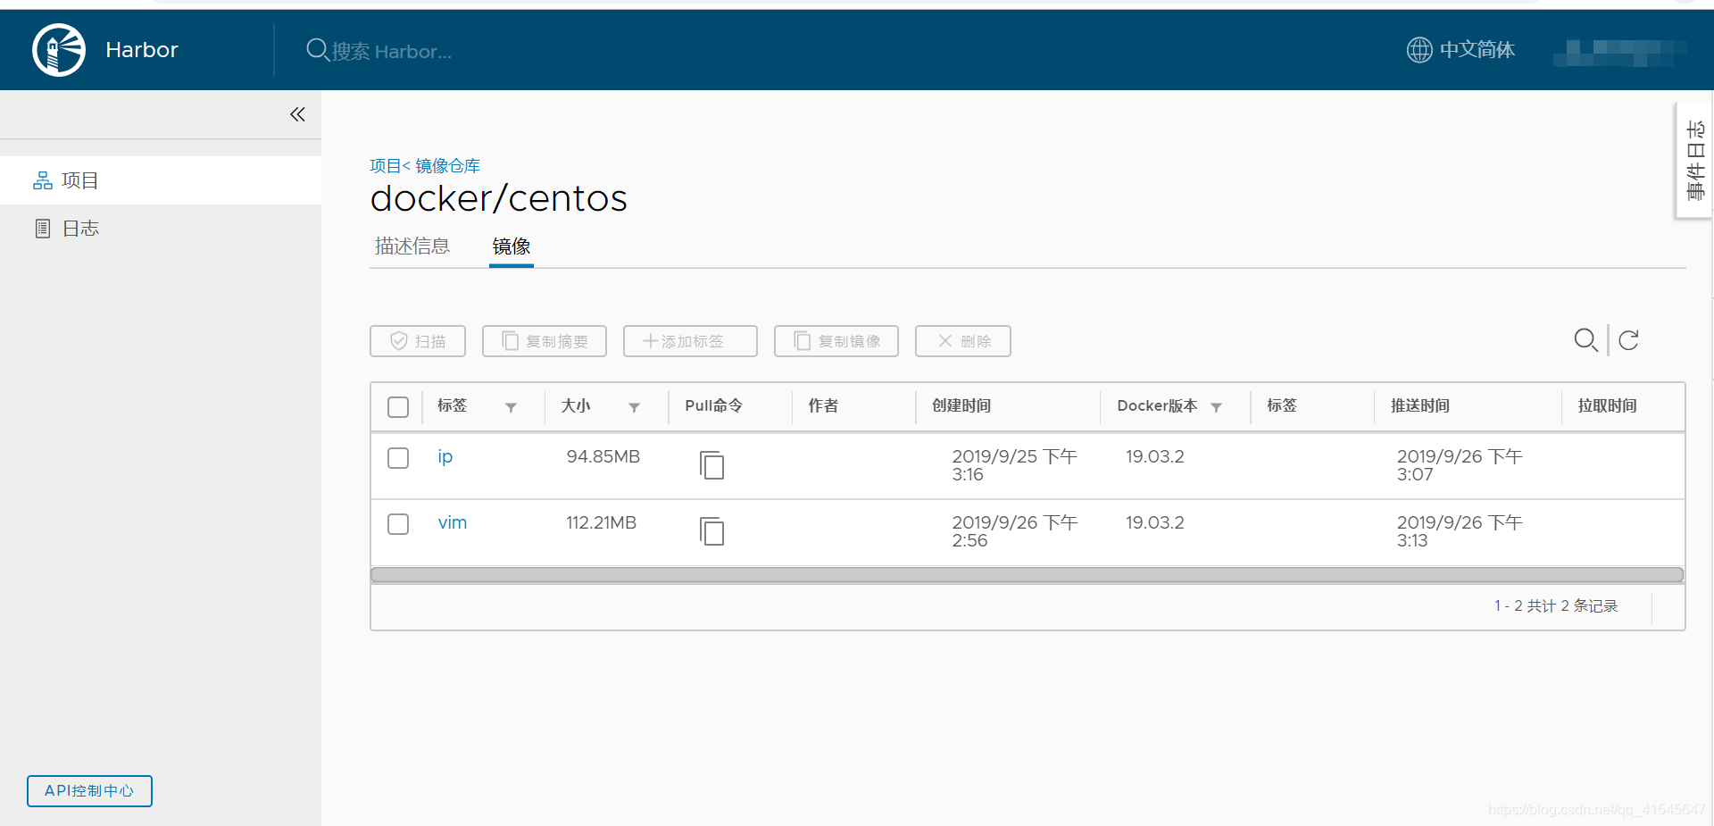The height and width of the screenshot is (826, 1714).
Task: Open the ip tag link
Action: 445,457
